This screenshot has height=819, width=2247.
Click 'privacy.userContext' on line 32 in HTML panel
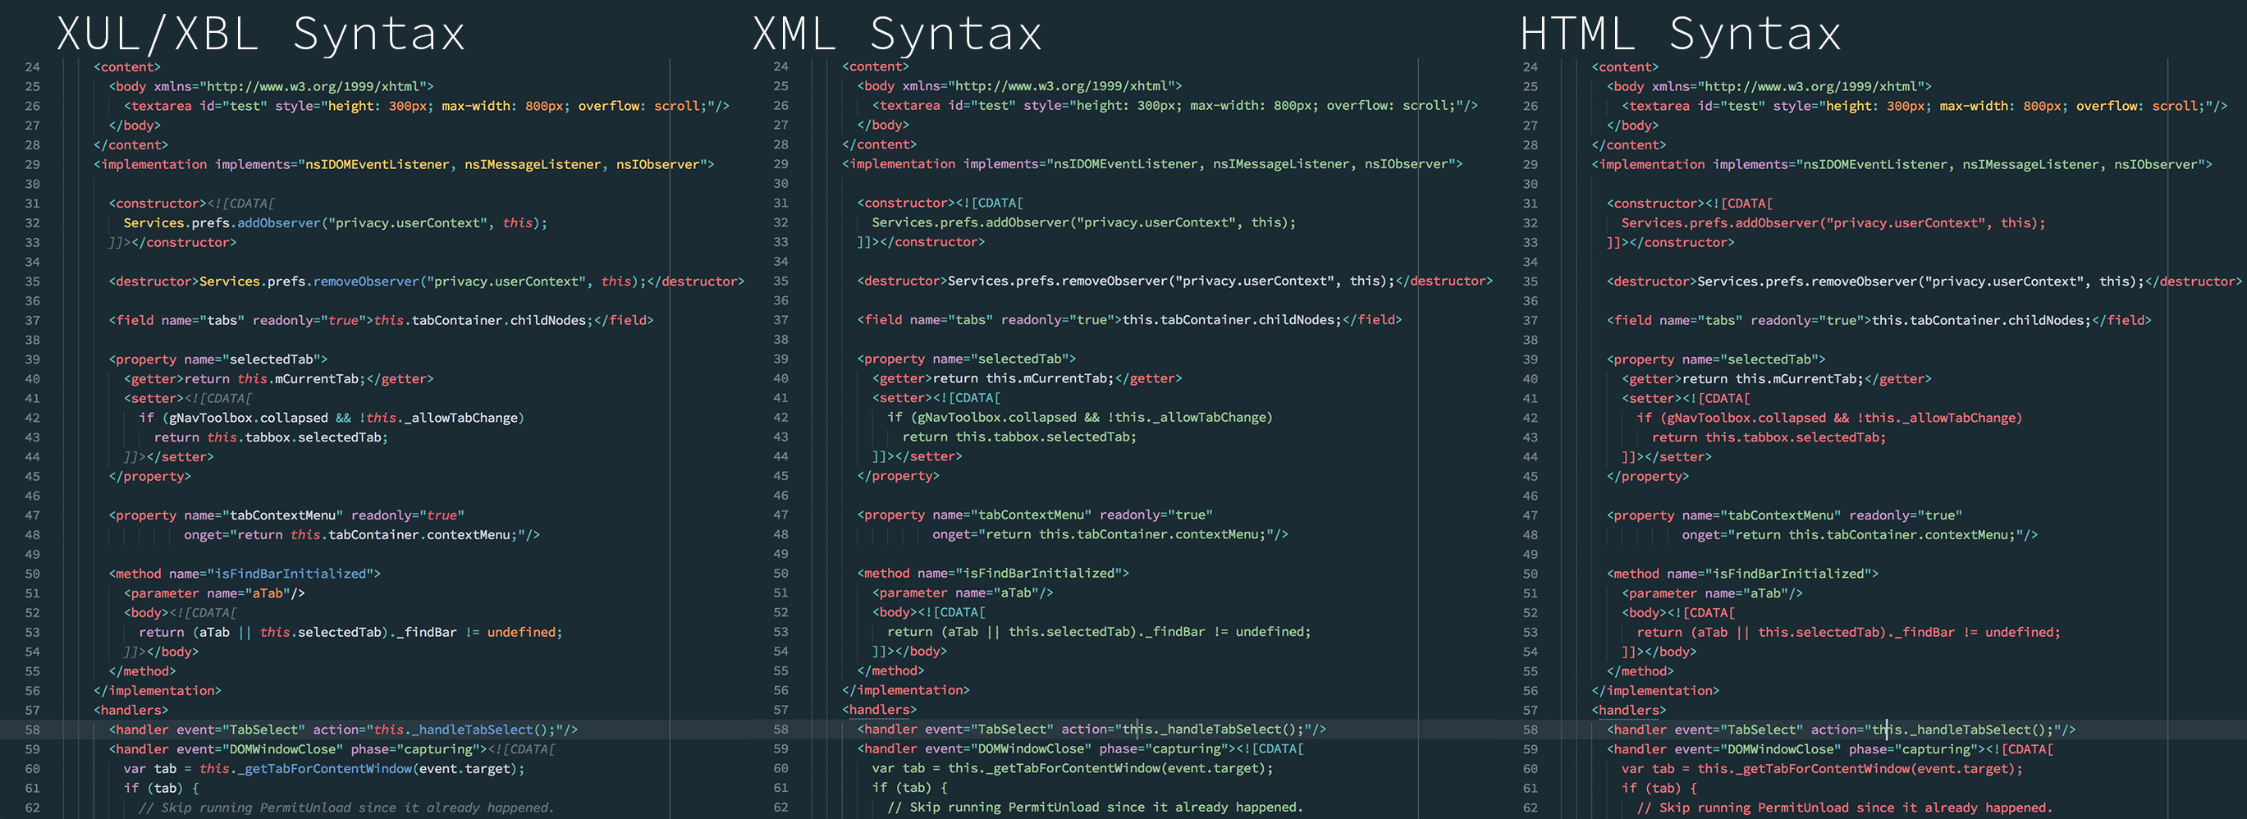pos(1906,223)
